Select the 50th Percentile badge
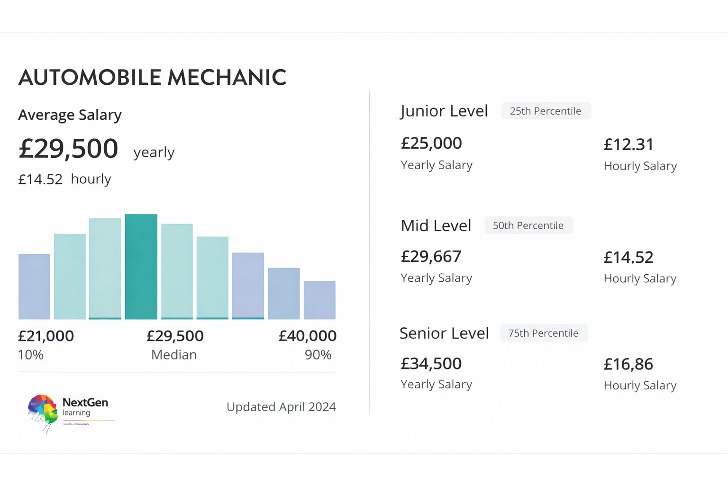The width and height of the screenshot is (728, 485). coord(528,225)
